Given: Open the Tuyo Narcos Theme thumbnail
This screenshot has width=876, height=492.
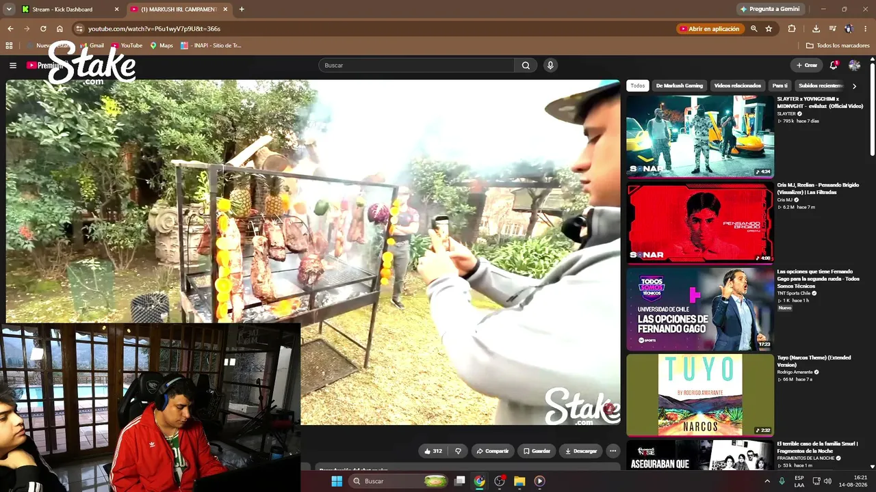Looking at the screenshot, I should coord(700,395).
